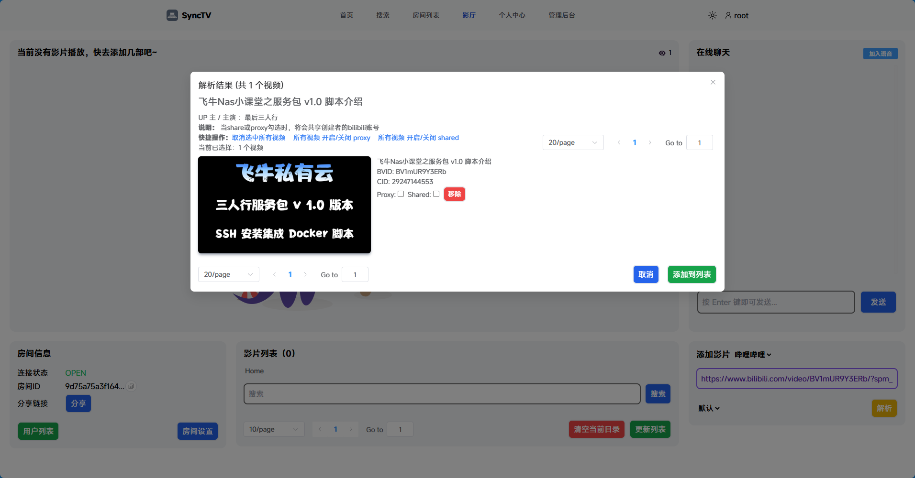915x478 pixels.
Task: Click the video thumbnail 飞牛私有云
Action: pyautogui.click(x=284, y=205)
